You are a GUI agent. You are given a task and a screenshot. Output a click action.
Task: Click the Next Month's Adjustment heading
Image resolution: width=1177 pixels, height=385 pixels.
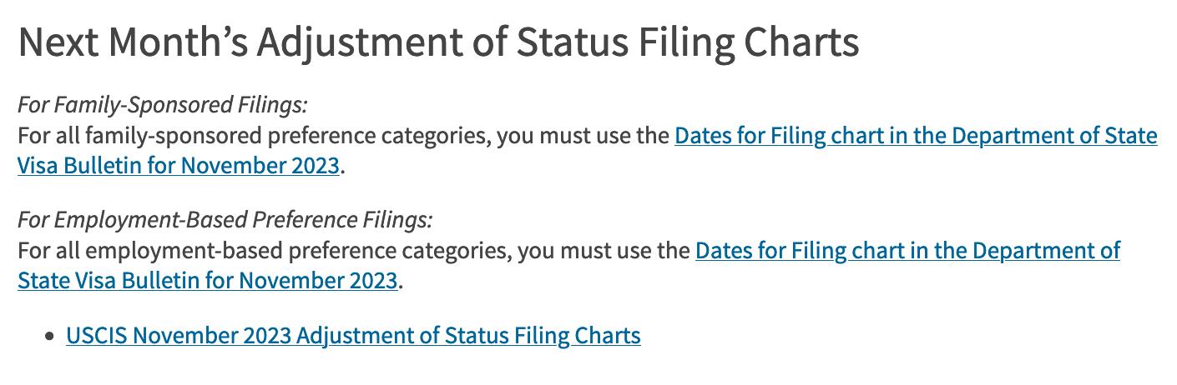[438, 43]
